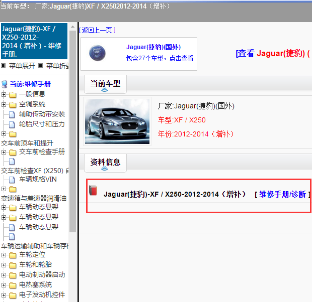
Task: Click the document icon for 辅助传动带安装
Action: coord(12,114)
